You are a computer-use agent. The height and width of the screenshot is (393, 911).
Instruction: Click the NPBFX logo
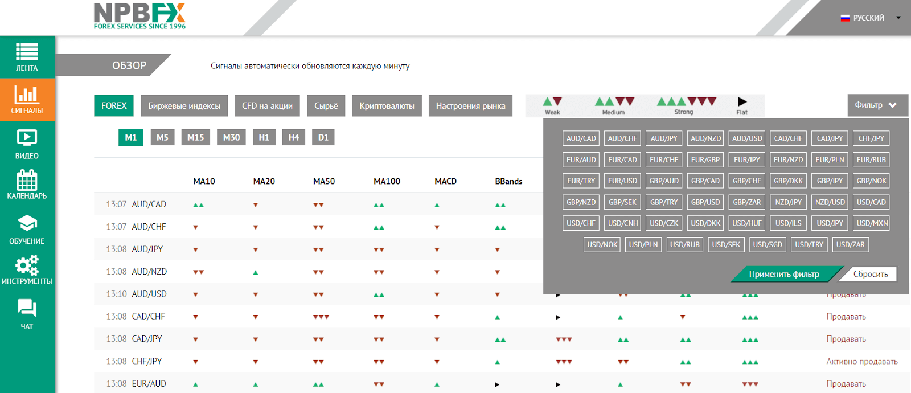139,16
